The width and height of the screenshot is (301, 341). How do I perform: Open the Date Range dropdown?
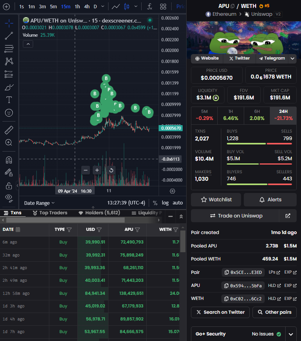[39, 203]
